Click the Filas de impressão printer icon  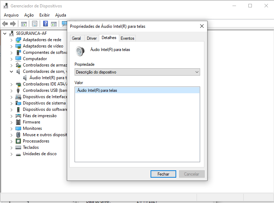[x=18, y=116]
